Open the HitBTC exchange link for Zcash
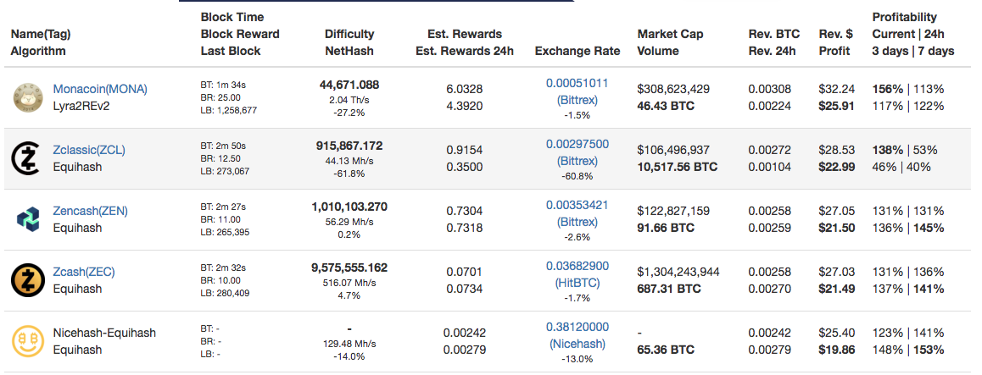Image resolution: width=982 pixels, height=375 pixels. coord(577,283)
